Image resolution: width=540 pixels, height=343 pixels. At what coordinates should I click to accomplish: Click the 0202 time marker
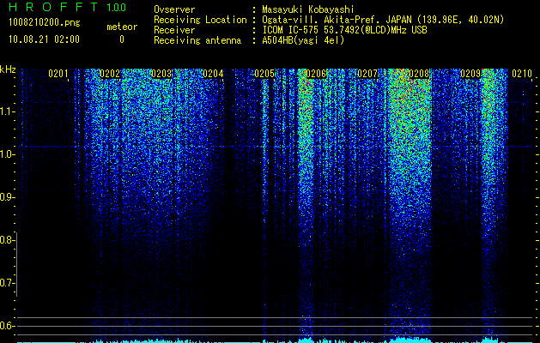pyautogui.click(x=110, y=74)
